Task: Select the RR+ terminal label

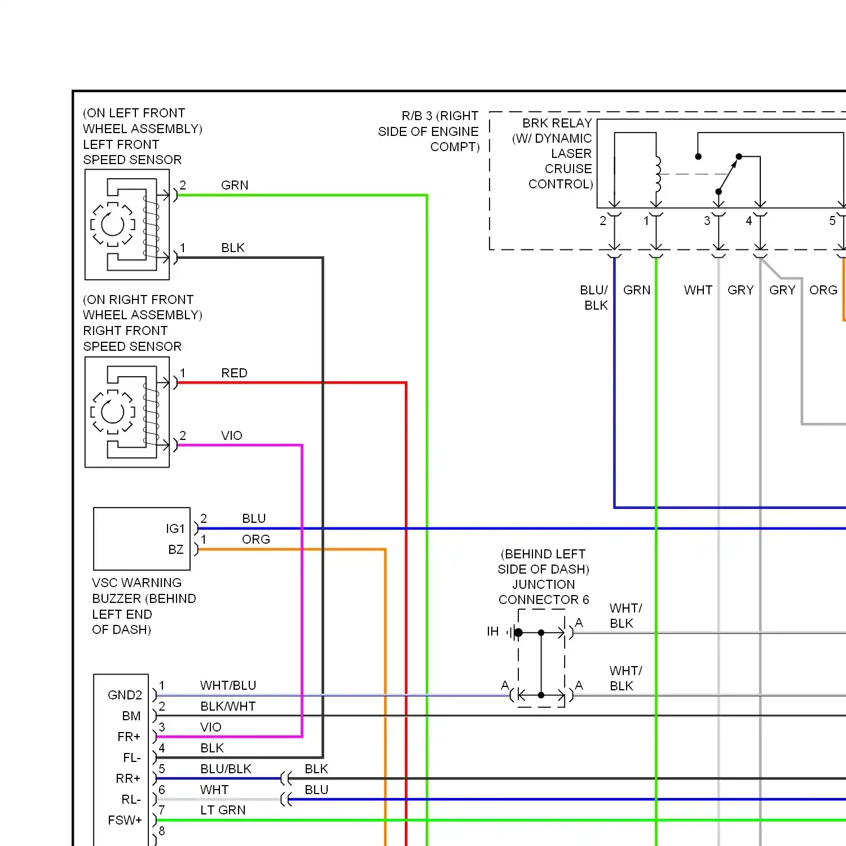Action: tap(128, 778)
